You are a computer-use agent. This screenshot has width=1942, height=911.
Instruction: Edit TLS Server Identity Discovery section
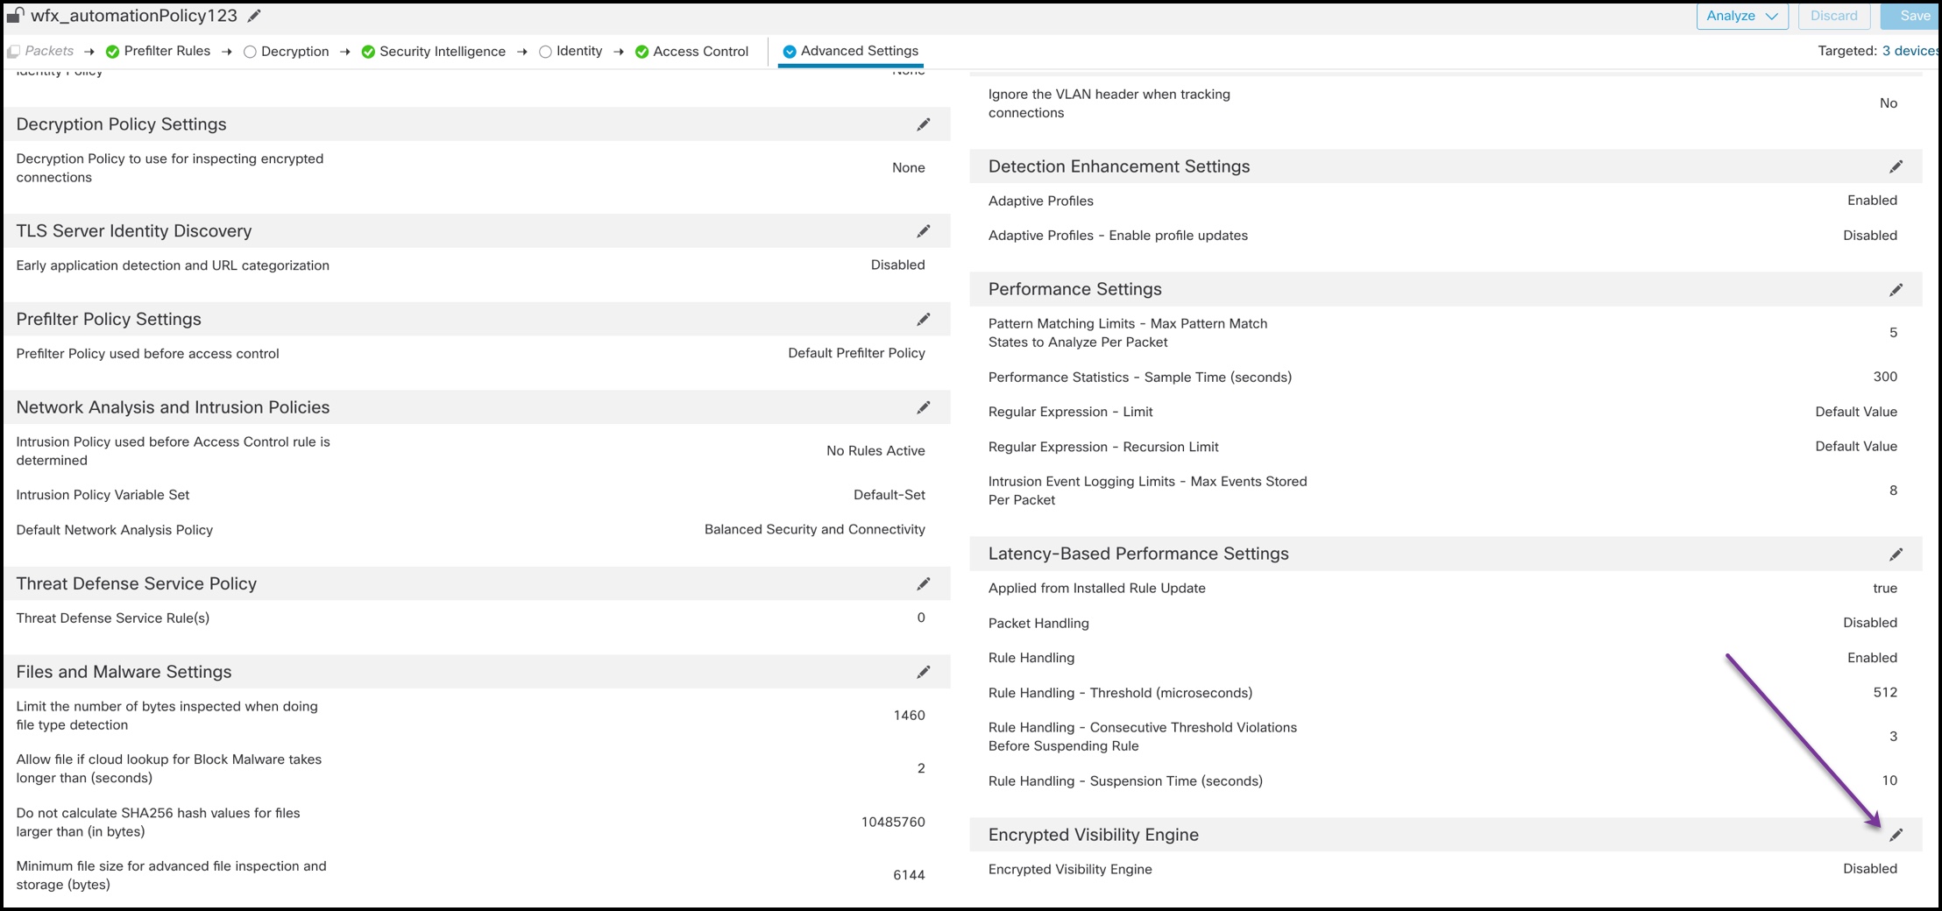[923, 231]
